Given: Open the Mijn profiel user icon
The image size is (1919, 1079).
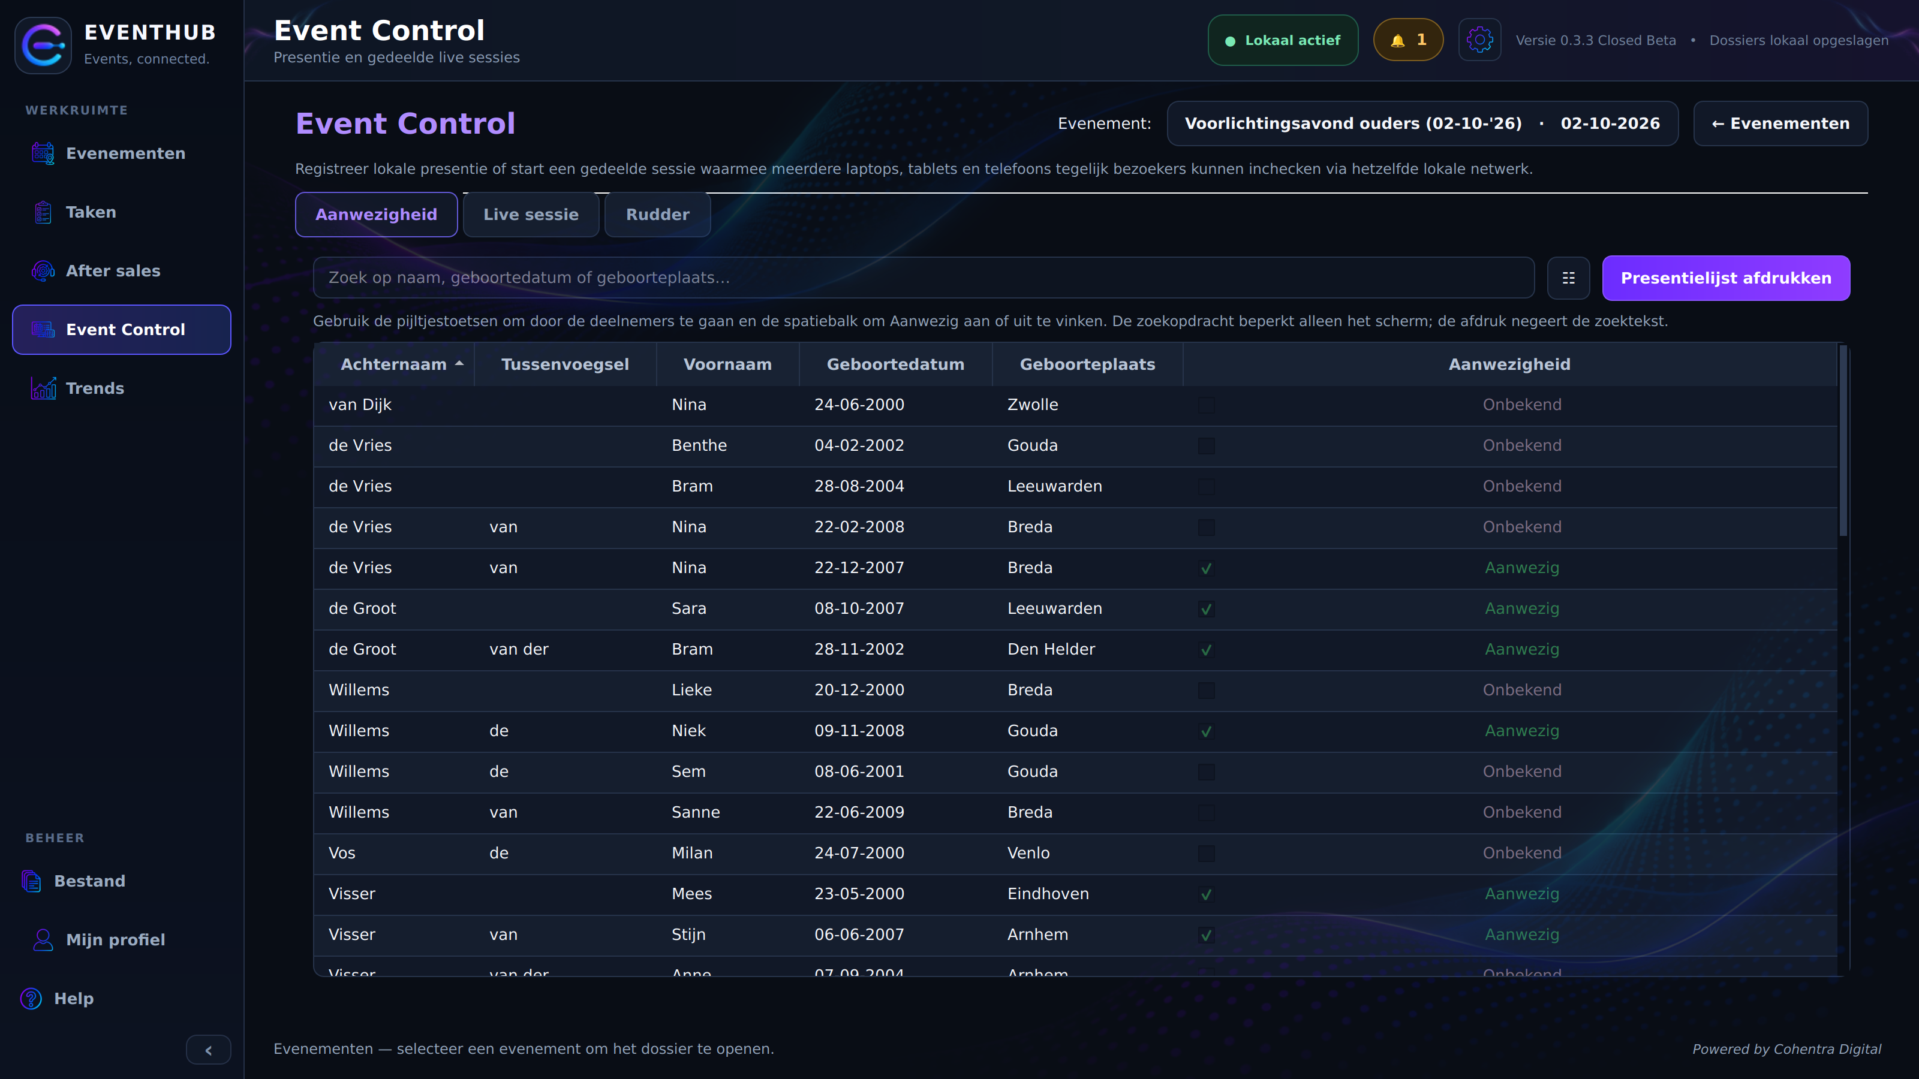Looking at the screenshot, I should pyautogui.click(x=43, y=940).
